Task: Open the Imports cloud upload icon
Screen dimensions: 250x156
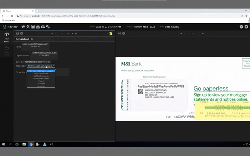Action: coord(43,27)
